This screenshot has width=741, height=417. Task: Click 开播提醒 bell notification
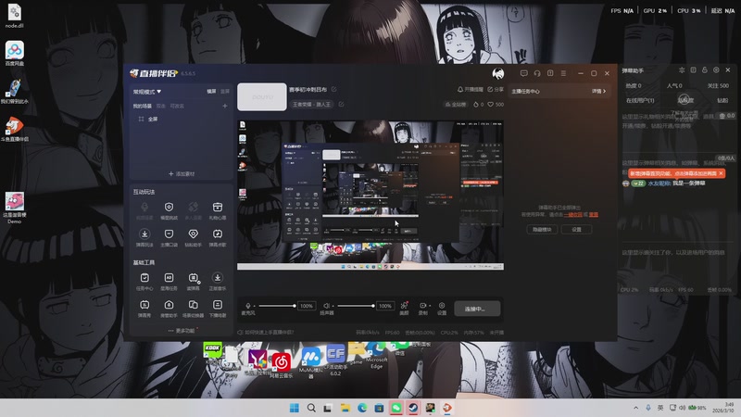[471, 89]
